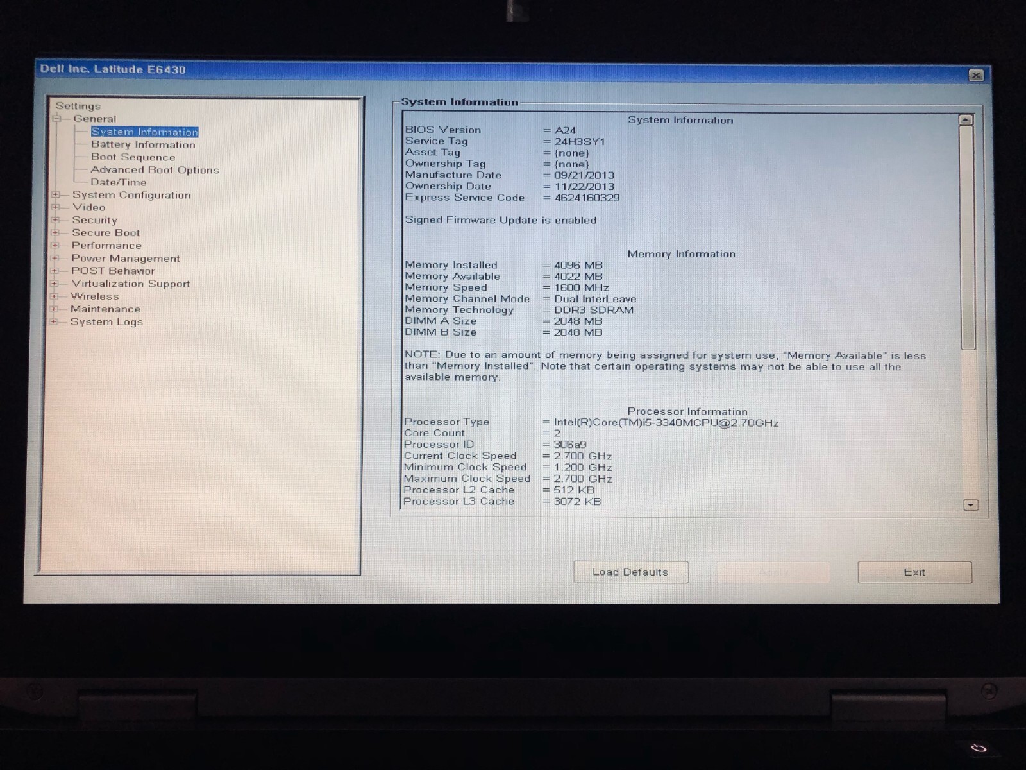Expand the Security node
The image size is (1026, 770).
[56, 220]
